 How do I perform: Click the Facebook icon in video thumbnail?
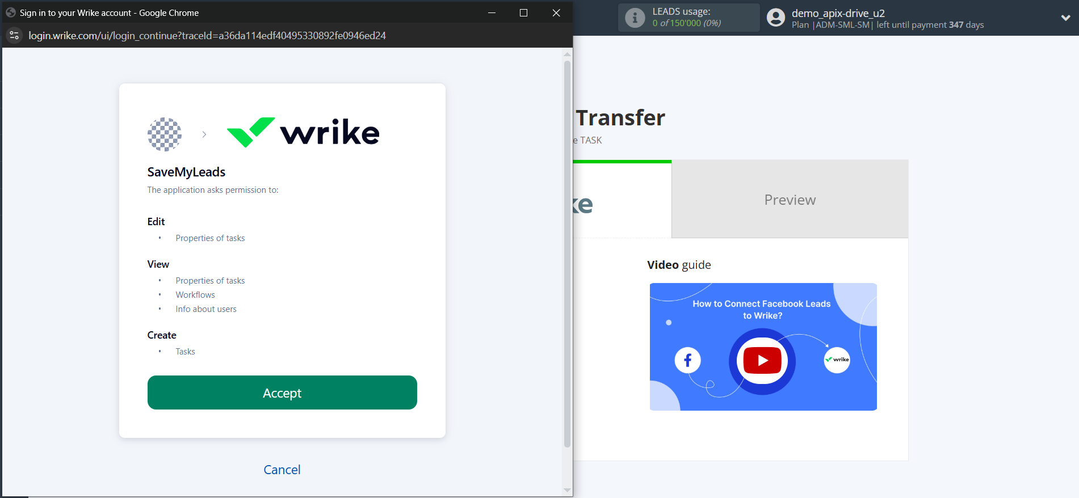tap(687, 360)
